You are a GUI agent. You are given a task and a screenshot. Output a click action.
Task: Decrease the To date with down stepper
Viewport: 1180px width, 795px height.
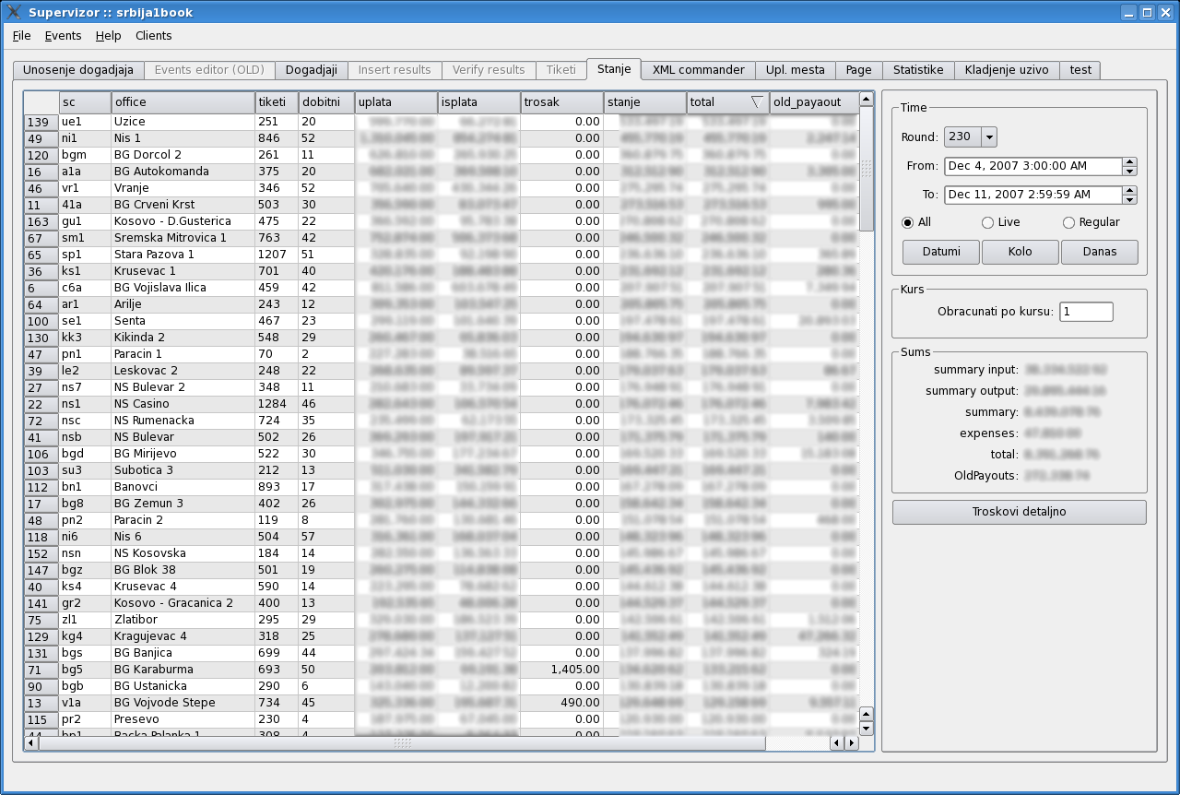coord(1129,199)
